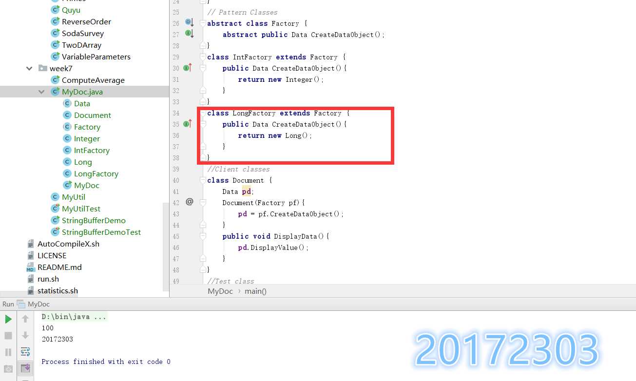Click the override gutter icon on line 35
Screen dimensions: 636x381
tap(188, 124)
